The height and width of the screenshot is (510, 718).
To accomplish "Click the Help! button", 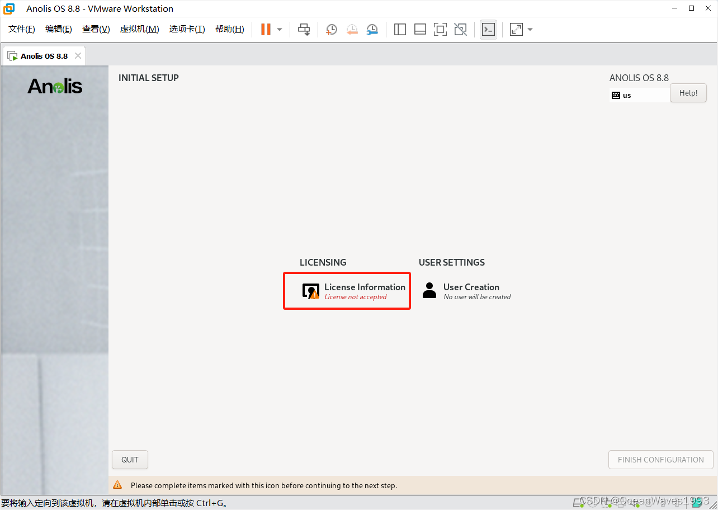I will click(x=688, y=93).
